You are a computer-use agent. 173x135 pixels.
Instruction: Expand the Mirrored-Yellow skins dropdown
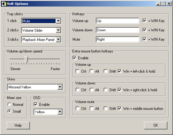(x=60, y=87)
